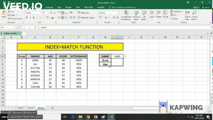The image size is (213, 120).
Task: Open the View ribbon tab
Action: (x=78, y=7)
